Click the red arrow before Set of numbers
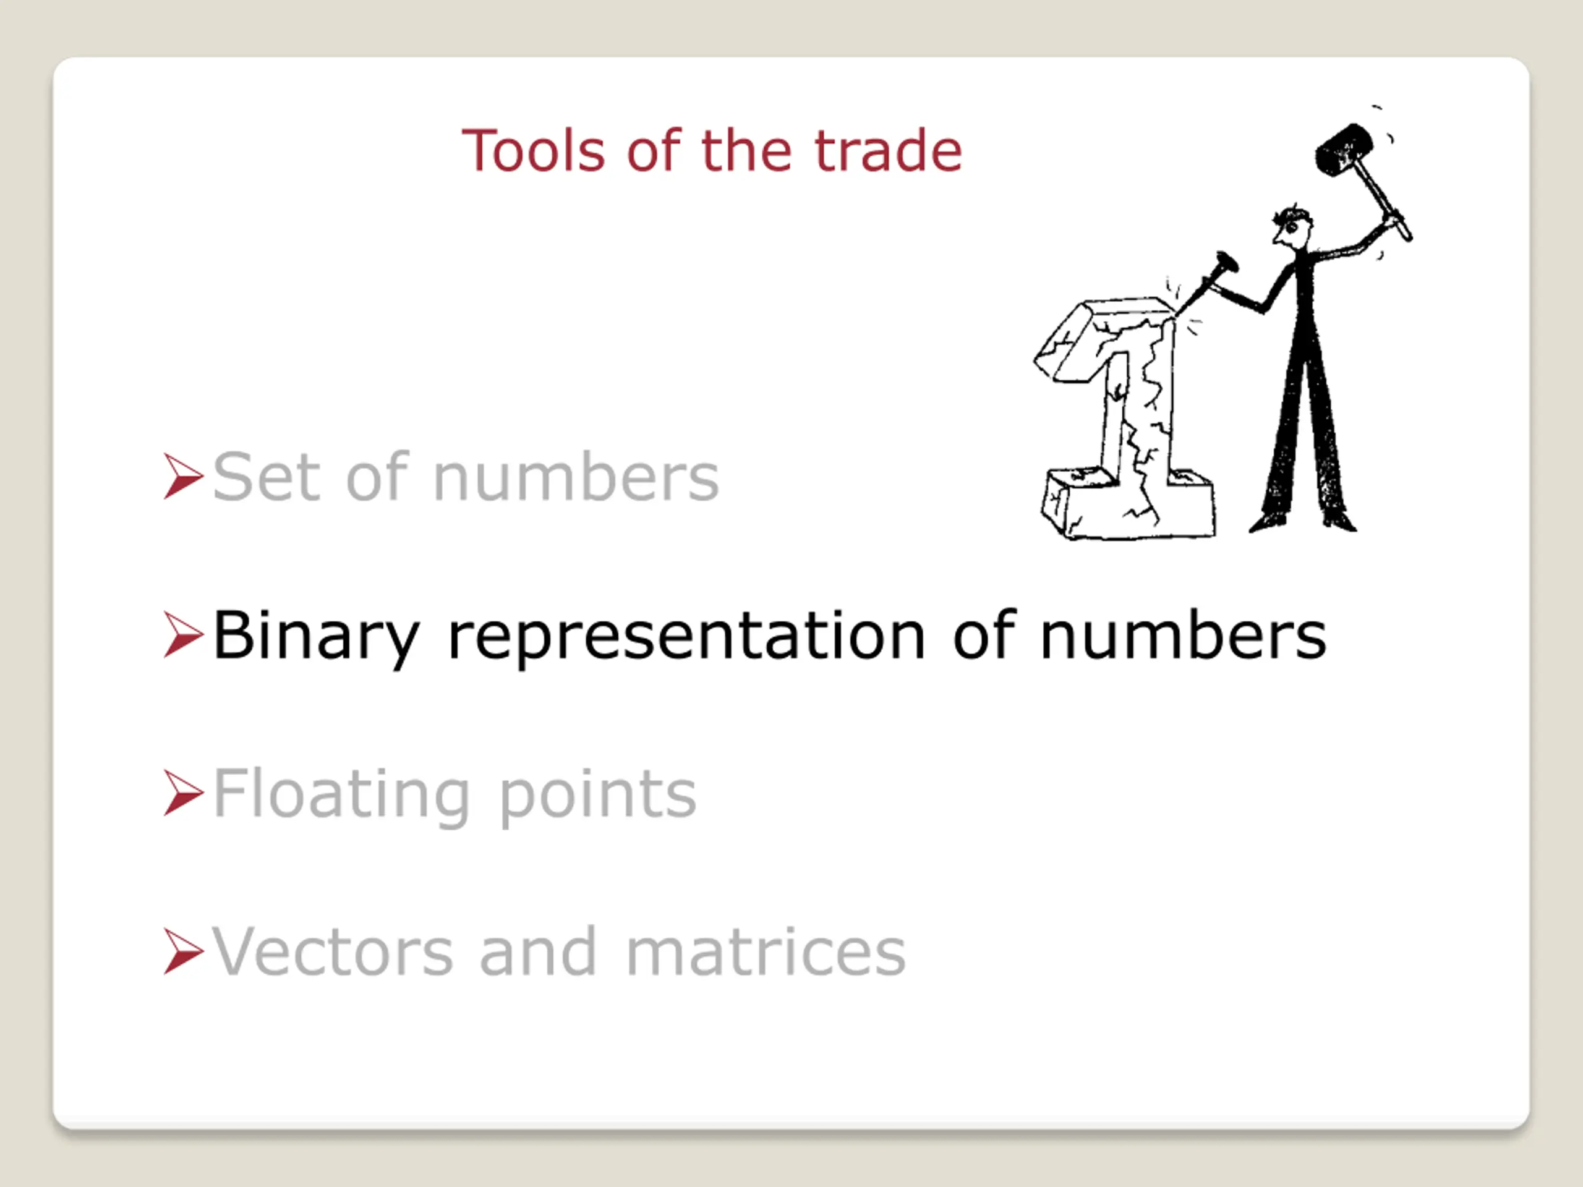The width and height of the screenshot is (1583, 1187). click(184, 477)
